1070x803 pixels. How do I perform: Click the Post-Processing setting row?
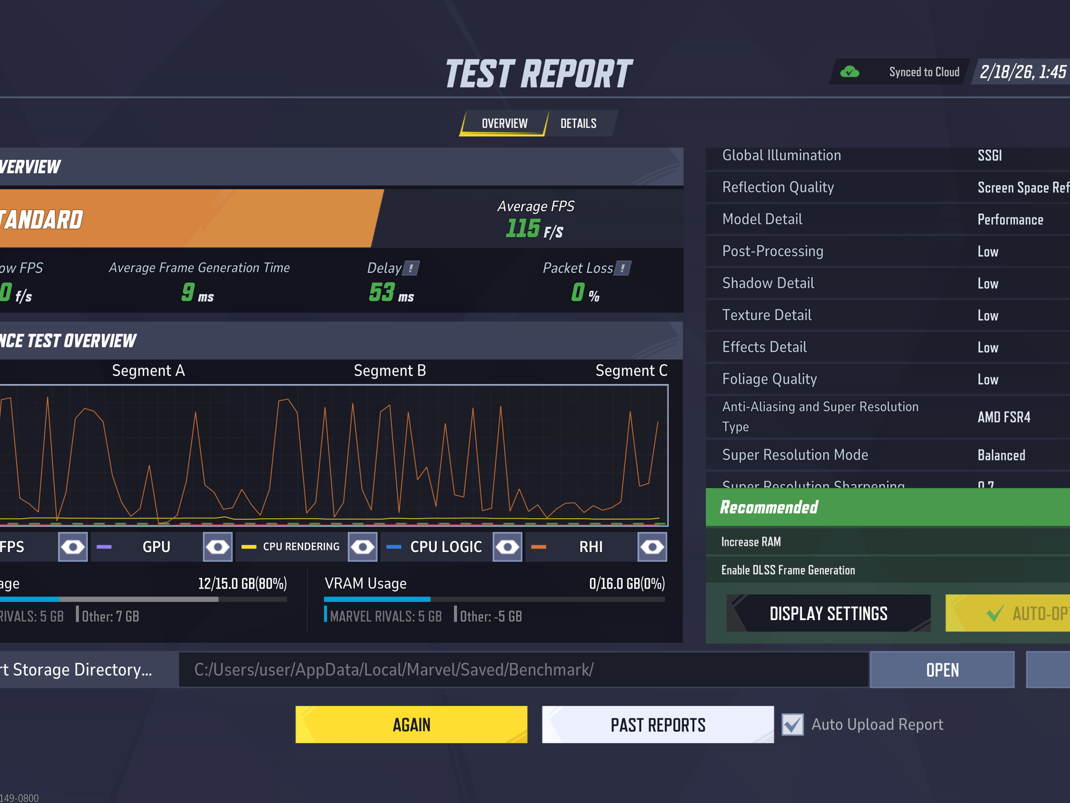coord(888,251)
